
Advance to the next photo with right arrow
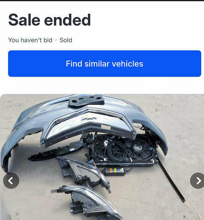(198, 181)
